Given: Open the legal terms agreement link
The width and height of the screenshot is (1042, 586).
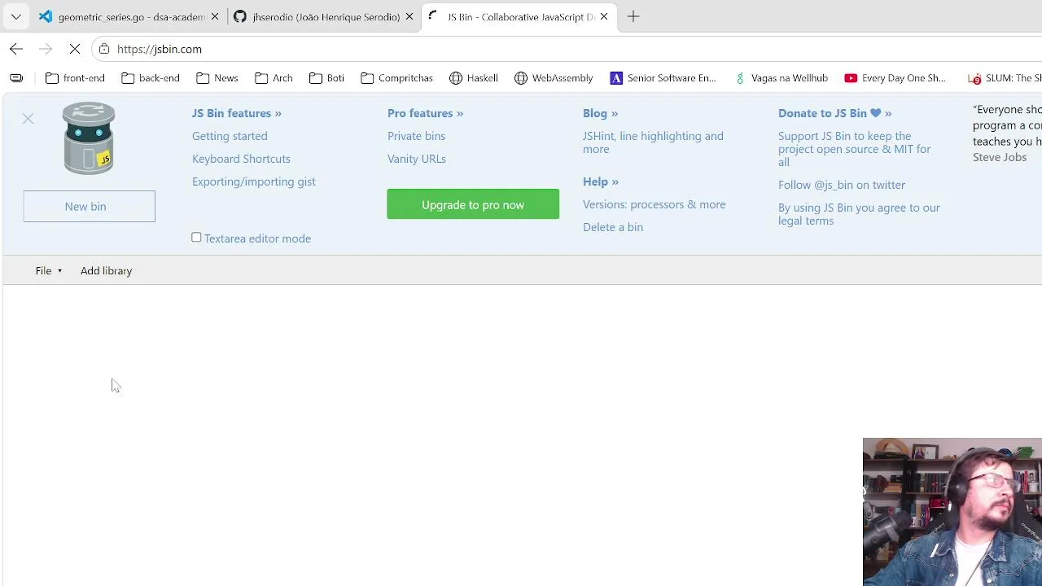Looking at the screenshot, I should click(859, 214).
